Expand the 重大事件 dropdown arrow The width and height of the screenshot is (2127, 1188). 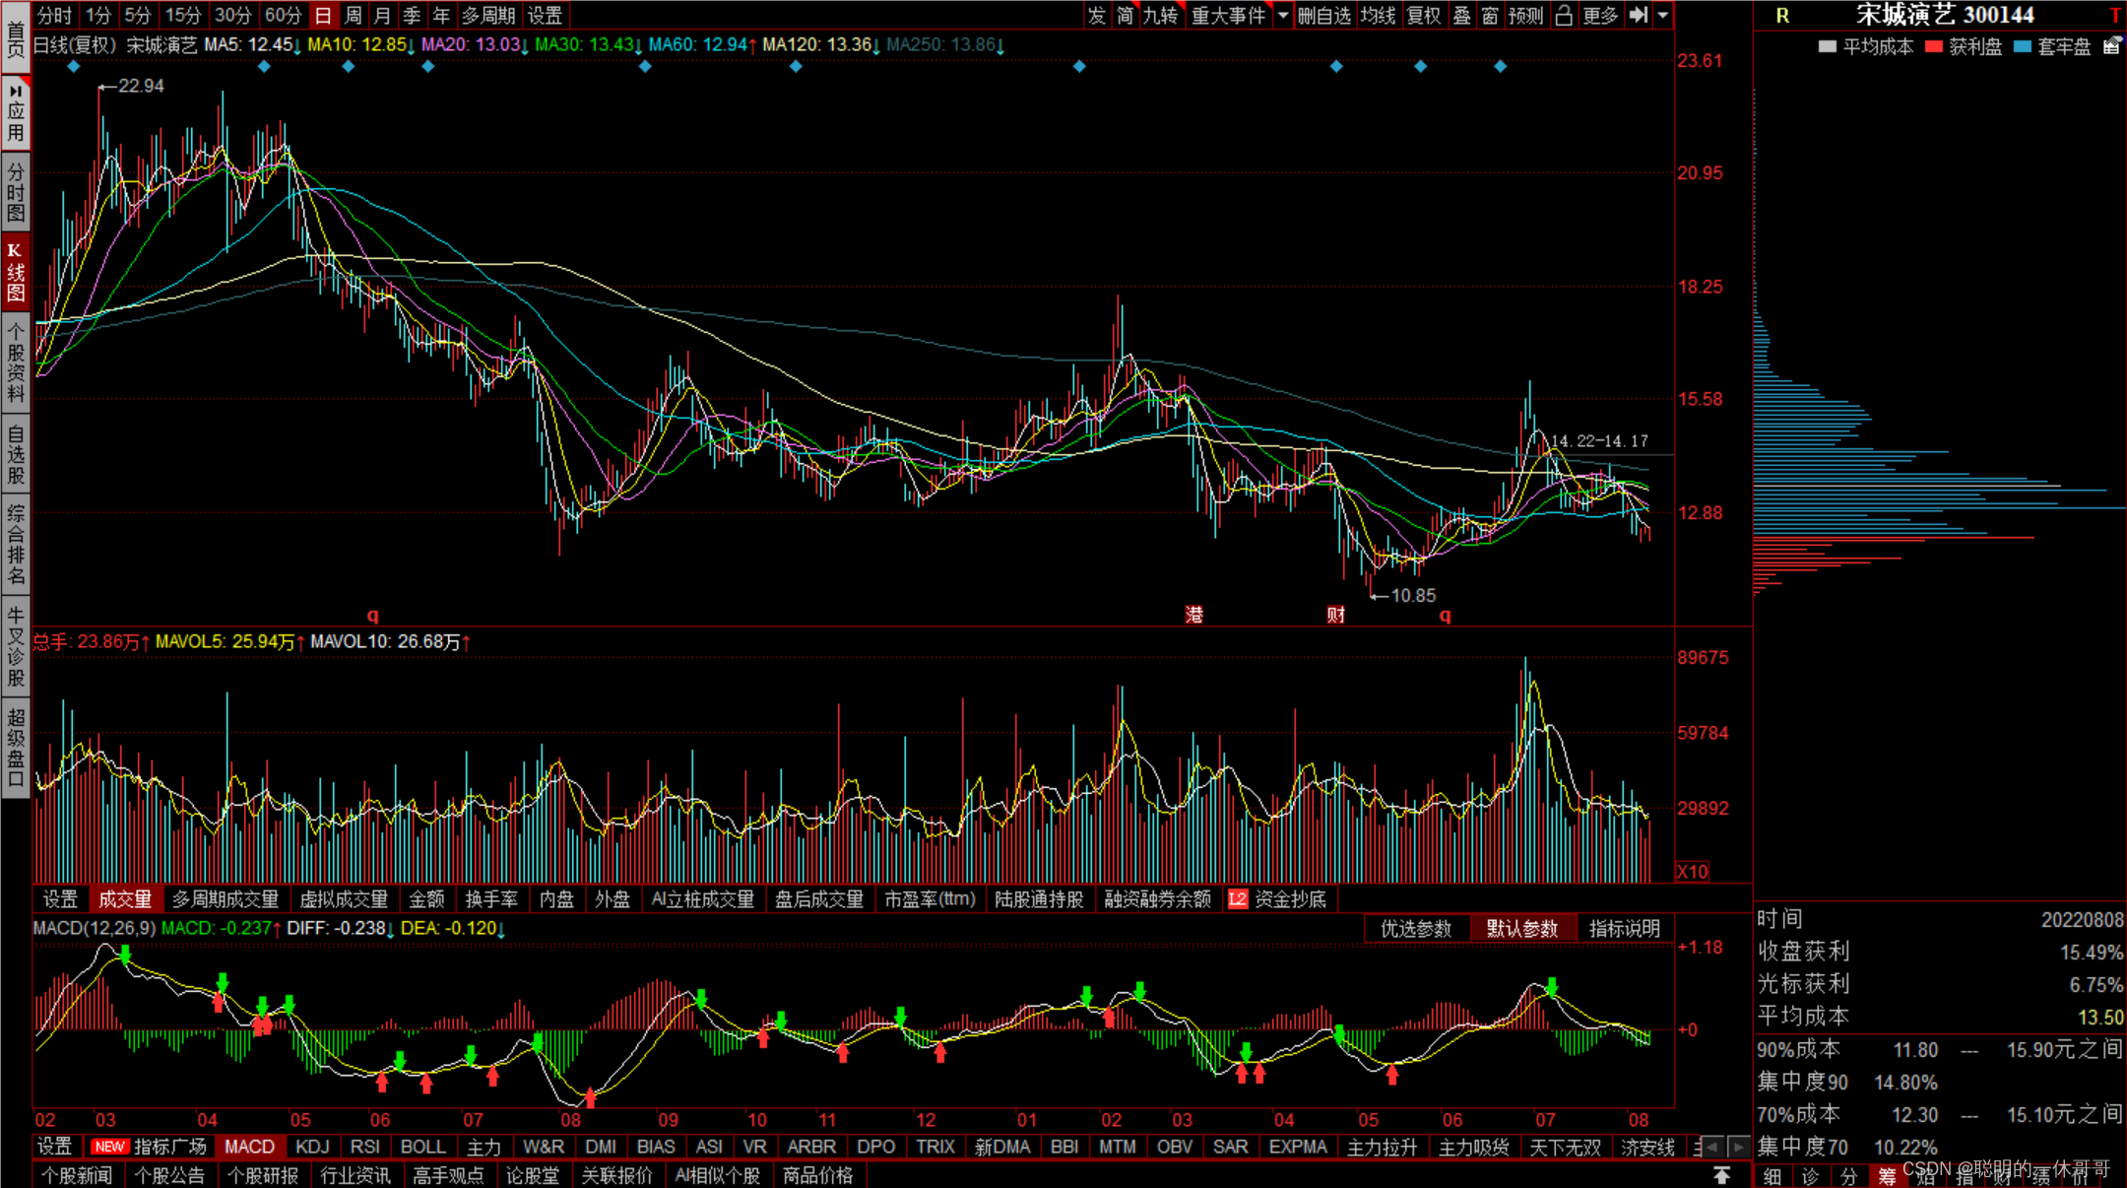1283,15
